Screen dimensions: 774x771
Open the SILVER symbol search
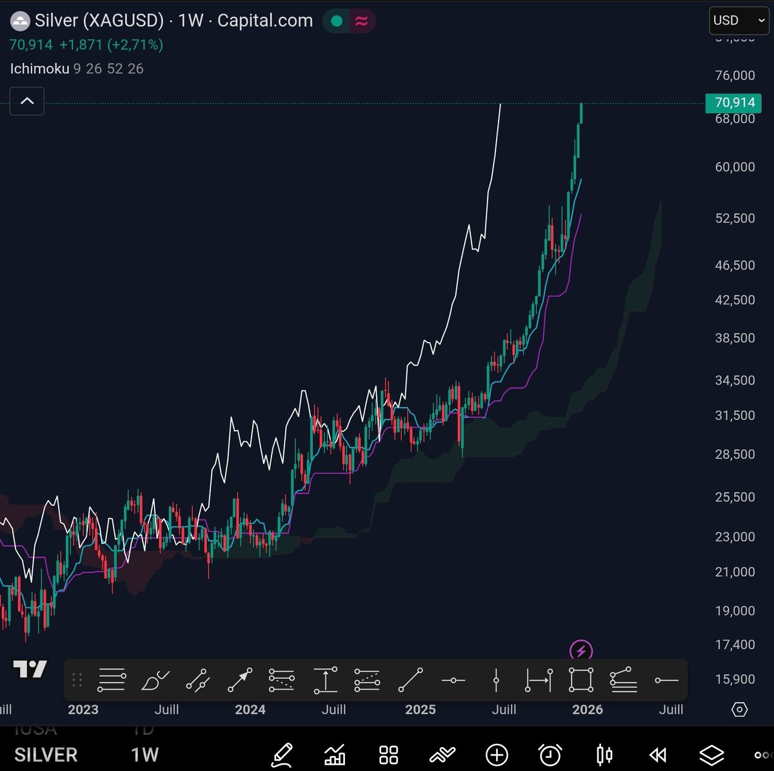[46, 755]
